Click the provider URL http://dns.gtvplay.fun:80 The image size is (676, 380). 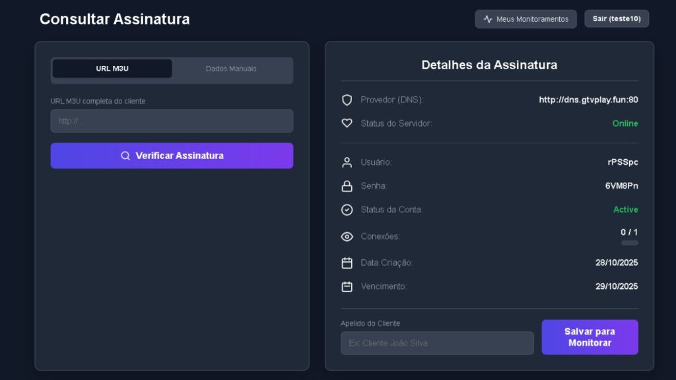click(x=588, y=100)
